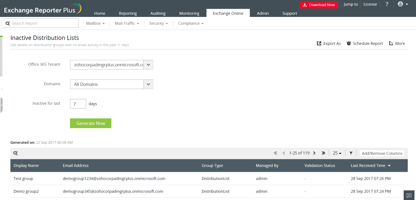Expand the left side panel handle
The width and height of the screenshot is (416, 200).
coord(1,105)
